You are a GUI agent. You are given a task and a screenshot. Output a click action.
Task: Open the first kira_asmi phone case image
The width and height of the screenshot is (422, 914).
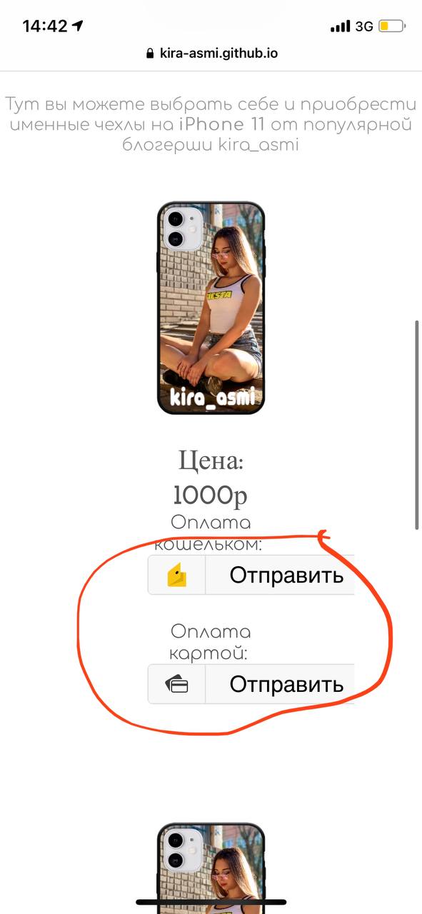pyautogui.click(x=211, y=308)
